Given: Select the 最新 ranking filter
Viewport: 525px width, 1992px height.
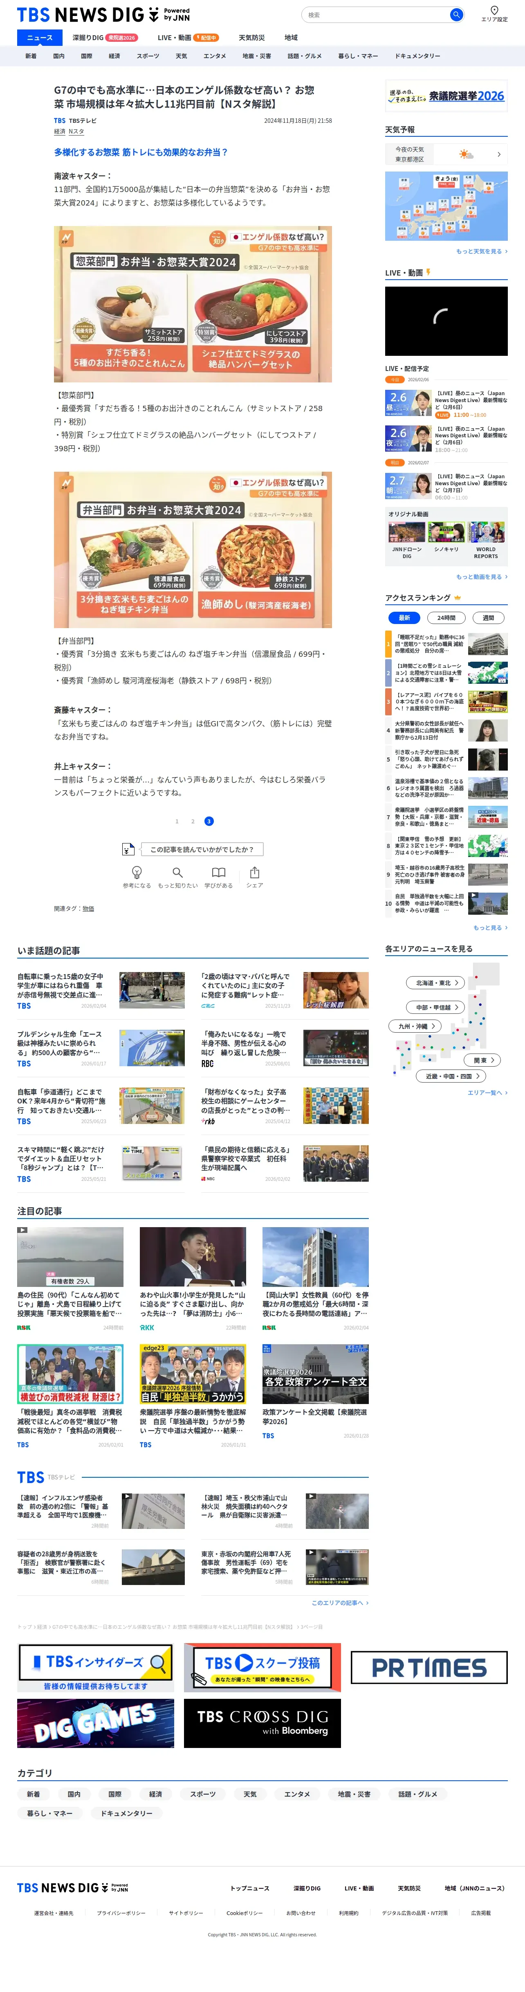Looking at the screenshot, I should pos(404,618).
